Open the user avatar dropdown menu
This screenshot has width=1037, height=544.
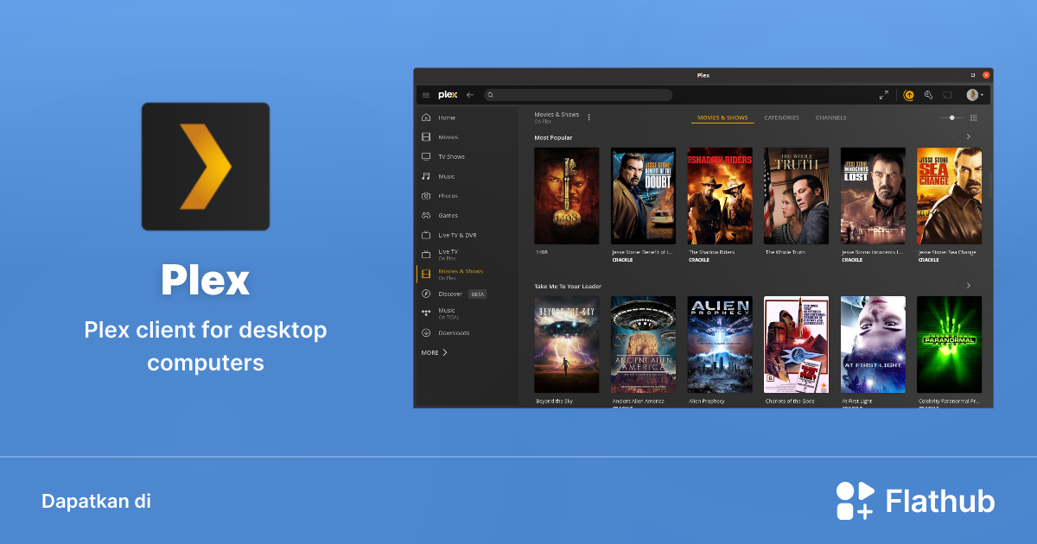[x=974, y=95]
